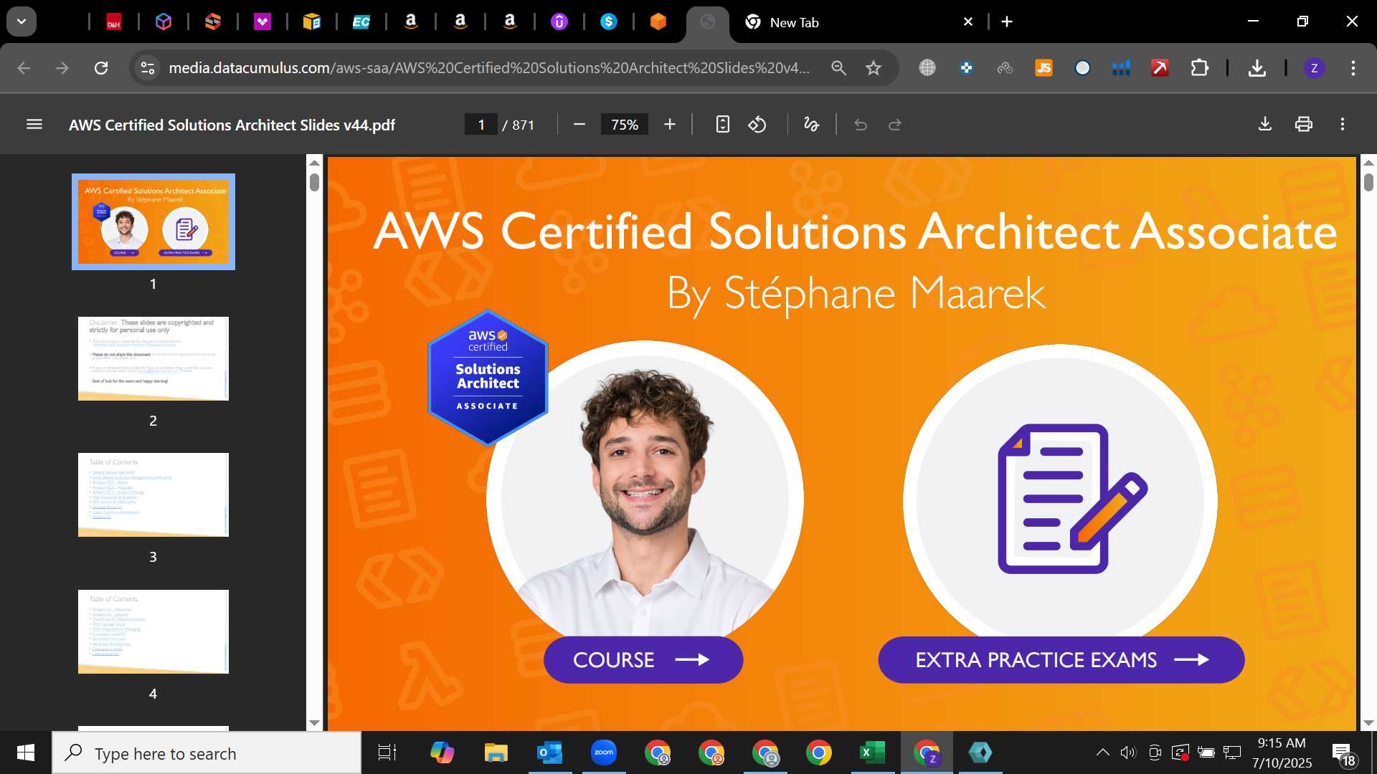This screenshot has height=774, width=1377.
Task: Select page 4 thumbnail
Action: [x=153, y=631]
